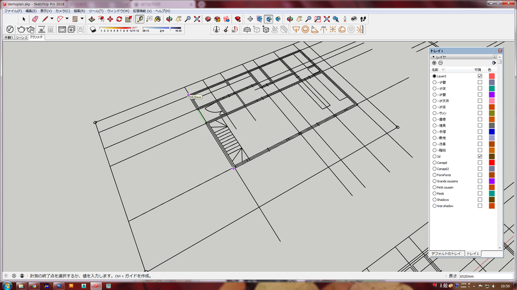Select the Text label tool
Viewport: 517px width, 290px height.
click(x=149, y=19)
